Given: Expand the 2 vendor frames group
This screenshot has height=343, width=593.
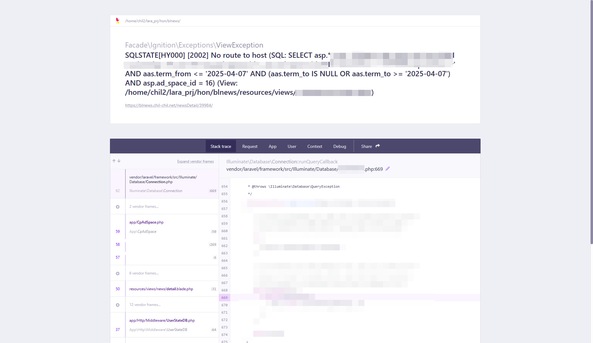Looking at the screenshot, I should (118, 207).
